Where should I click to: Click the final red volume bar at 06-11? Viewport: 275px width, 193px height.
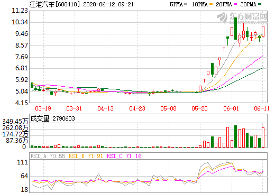263,137
